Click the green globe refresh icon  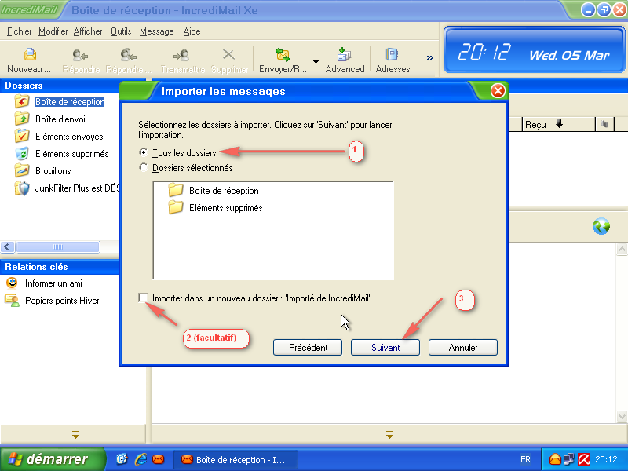pos(601,226)
